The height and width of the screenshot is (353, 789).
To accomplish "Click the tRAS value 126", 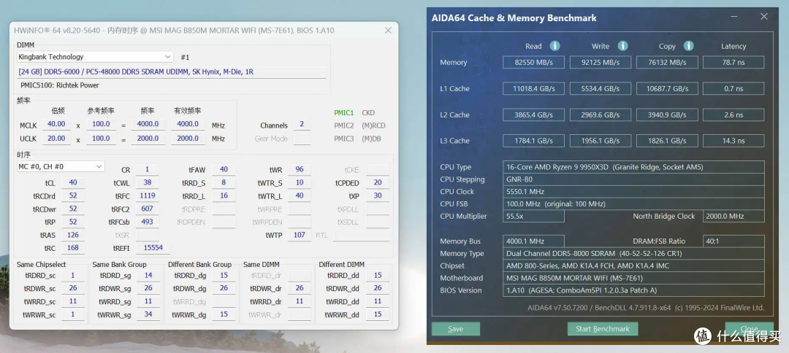I will click(72, 235).
